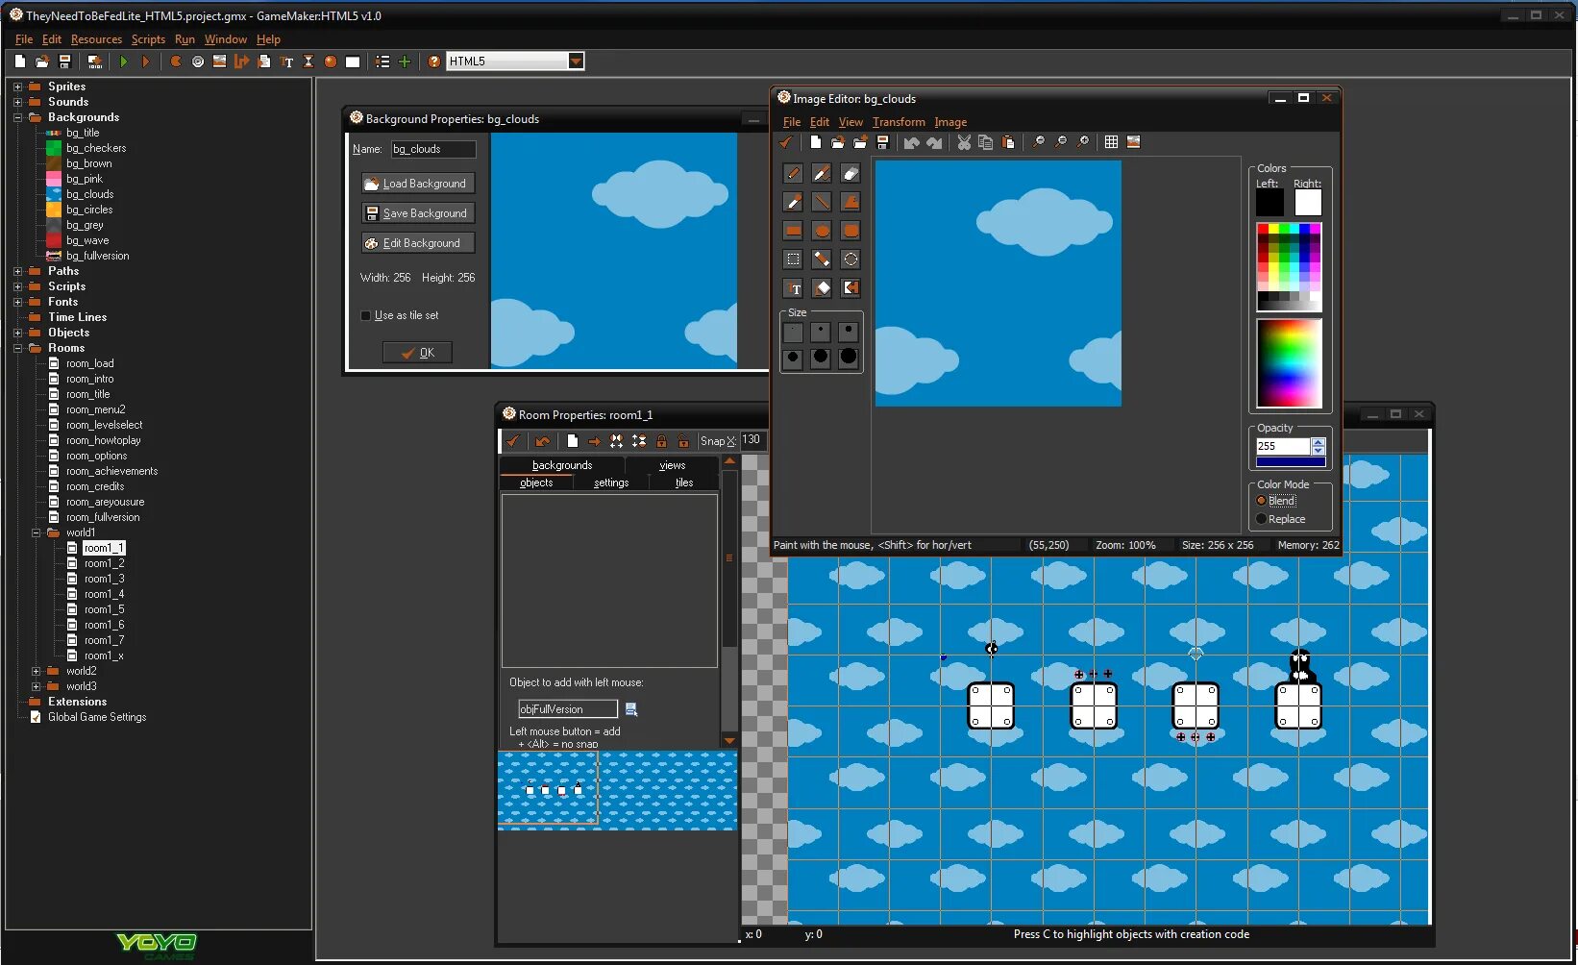This screenshot has width=1578, height=965.
Task: Click Load Background button
Action: (418, 184)
